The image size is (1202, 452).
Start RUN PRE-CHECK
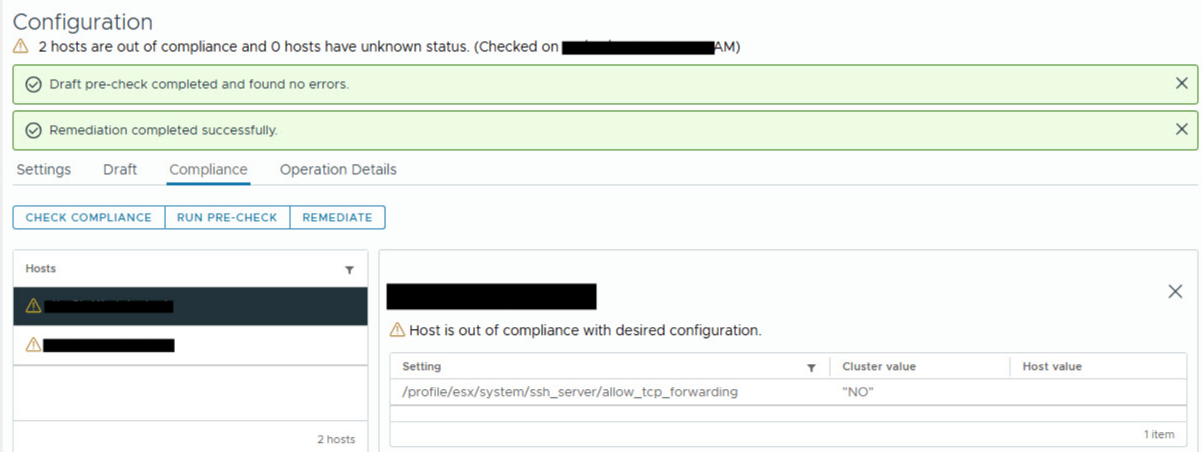227,217
